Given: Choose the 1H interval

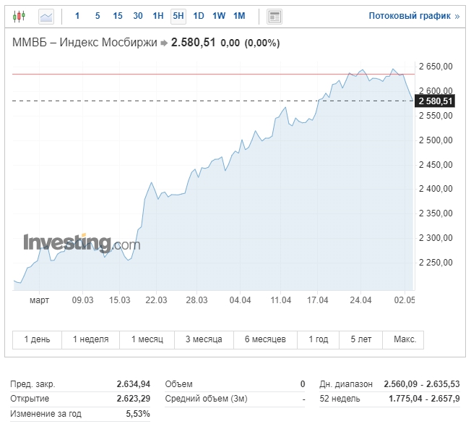Looking at the screenshot, I should (x=158, y=16).
